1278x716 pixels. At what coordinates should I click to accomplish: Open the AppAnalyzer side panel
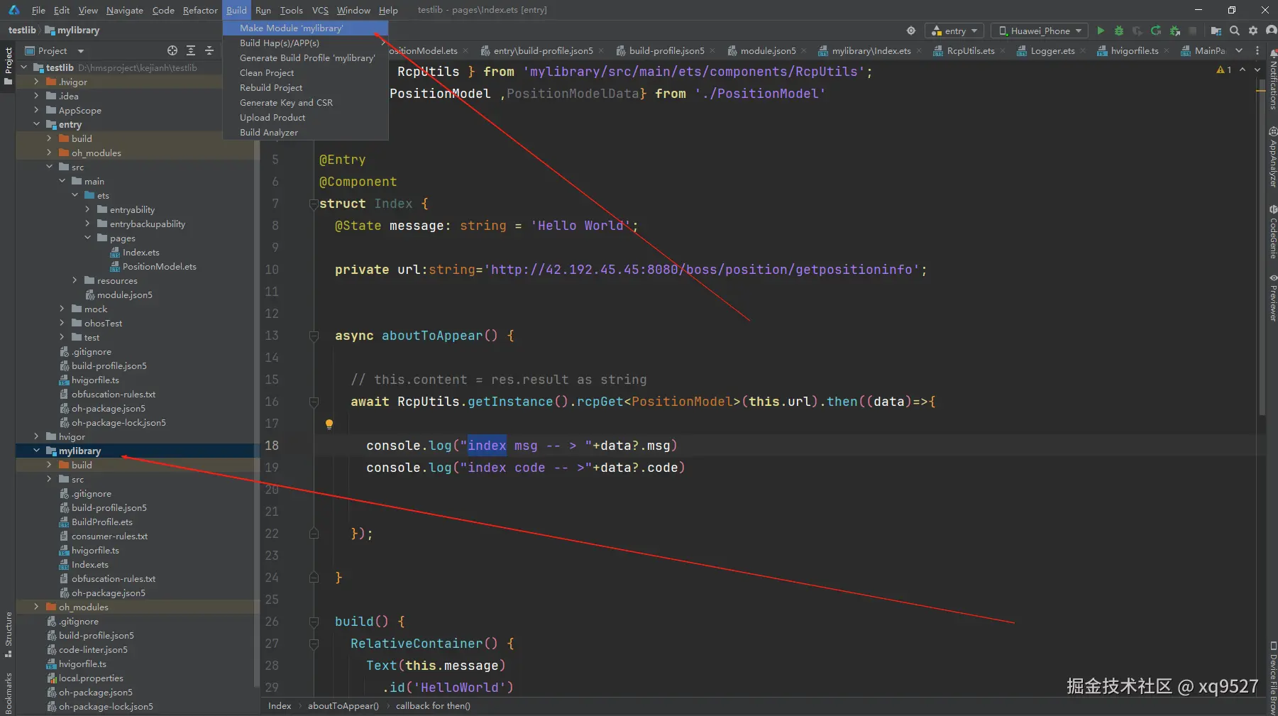(1272, 158)
